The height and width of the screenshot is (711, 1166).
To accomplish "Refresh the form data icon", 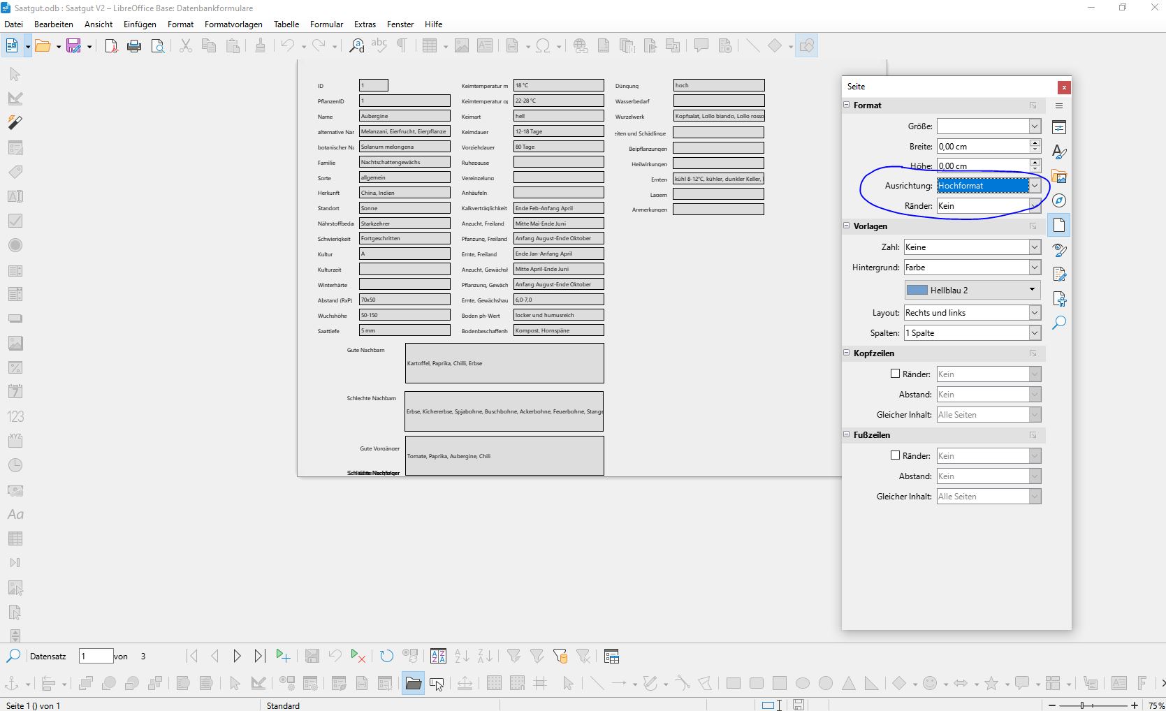I will [386, 656].
